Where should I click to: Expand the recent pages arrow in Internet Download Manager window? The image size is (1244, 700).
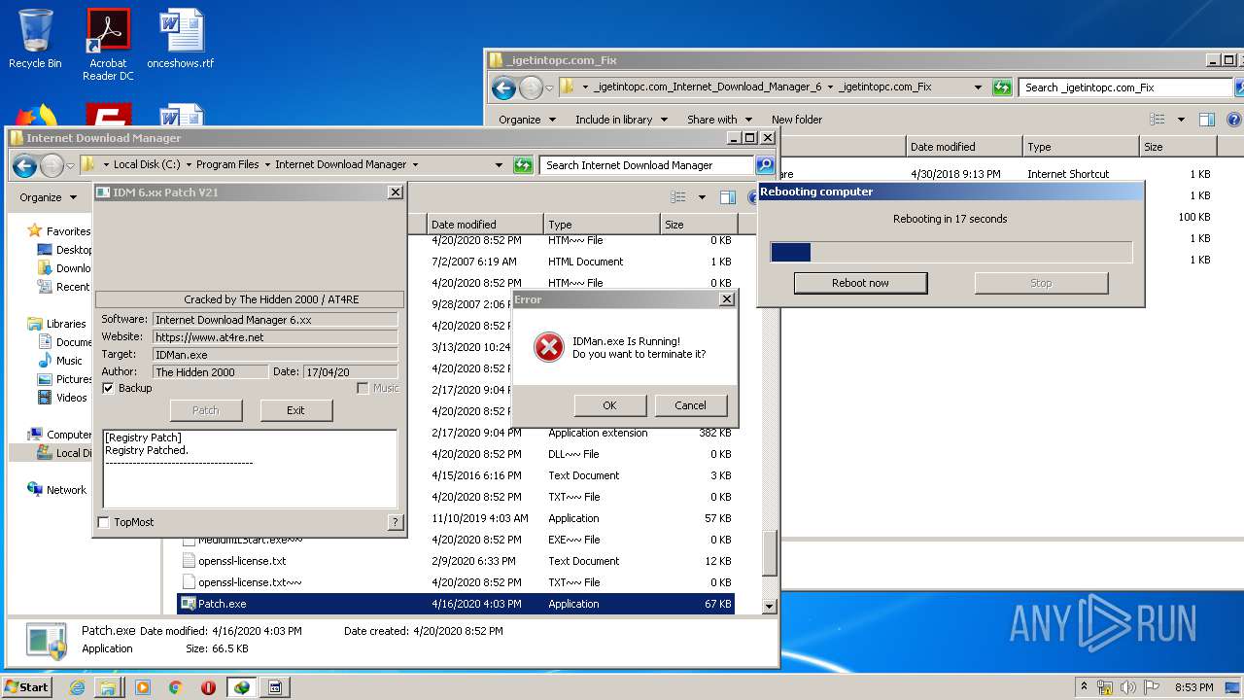71,166
